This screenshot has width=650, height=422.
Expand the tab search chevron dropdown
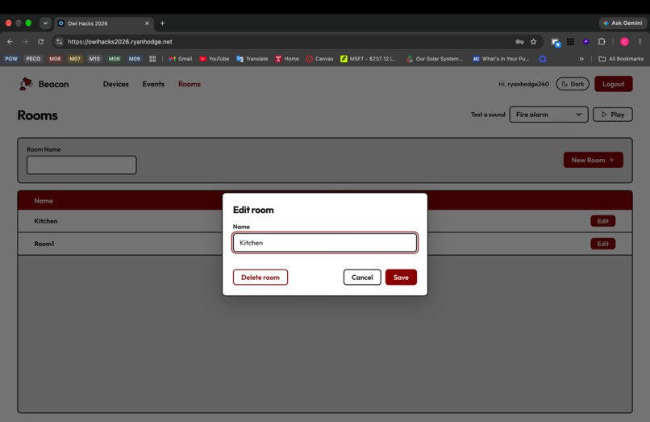click(x=45, y=23)
